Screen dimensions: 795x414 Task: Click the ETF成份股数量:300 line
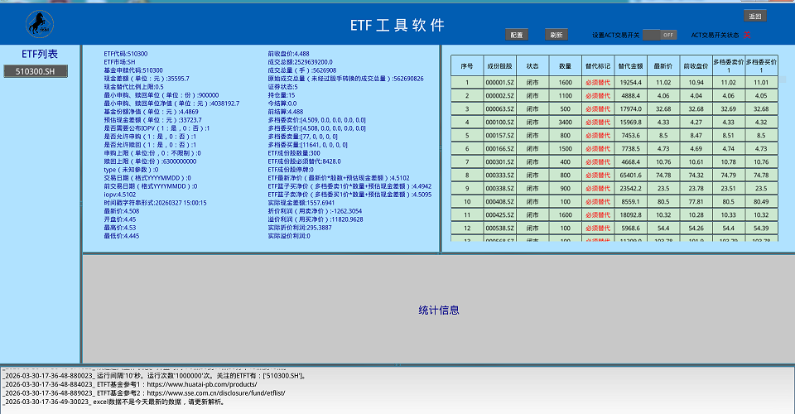pyautogui.click(x=294, y=153)
